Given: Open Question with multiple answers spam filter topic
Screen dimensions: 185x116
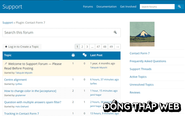Looking at the screenshot, I should pos(33,102).
